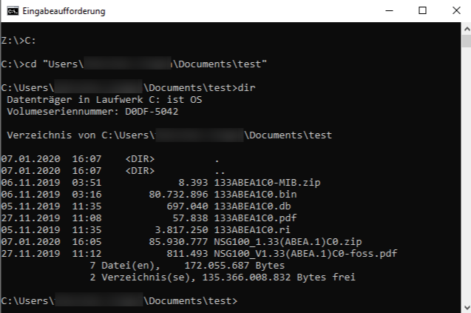Click the scrollbar down arrow

click(465, 306)
